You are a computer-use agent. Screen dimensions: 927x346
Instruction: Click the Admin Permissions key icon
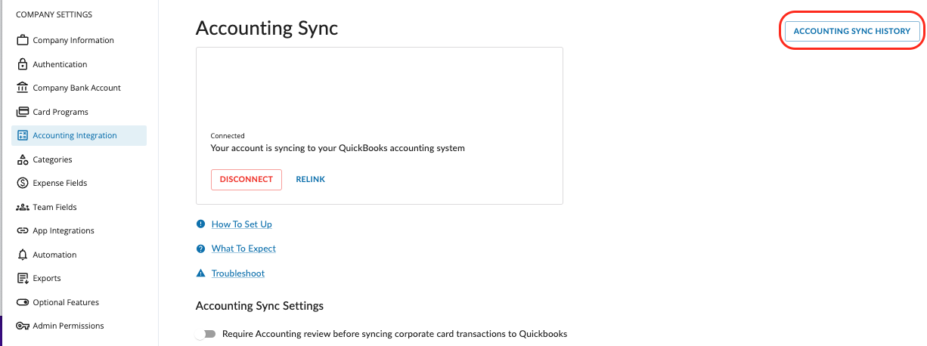coord(22,326)
